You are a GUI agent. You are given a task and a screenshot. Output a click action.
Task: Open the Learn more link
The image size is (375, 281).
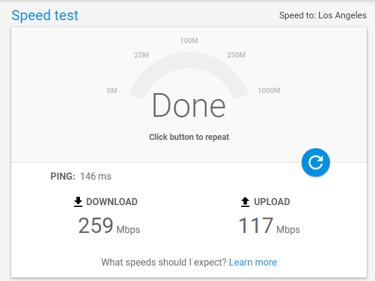[253, 262]
